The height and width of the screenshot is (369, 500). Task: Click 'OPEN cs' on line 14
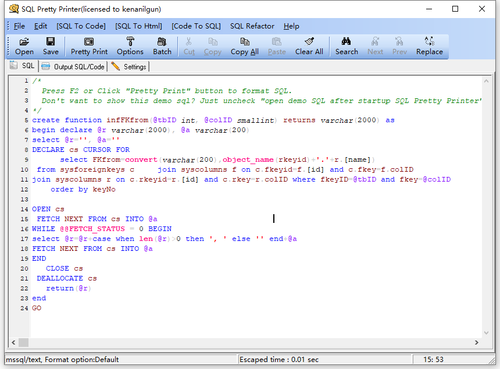coord(48,209)
